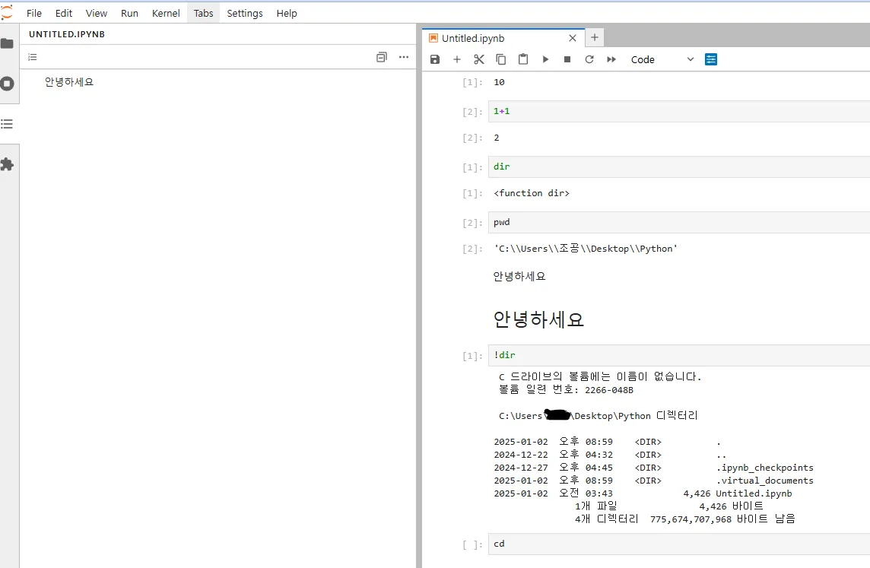Click the output value 10
The image size is (870, 568).
click(499, 82)
